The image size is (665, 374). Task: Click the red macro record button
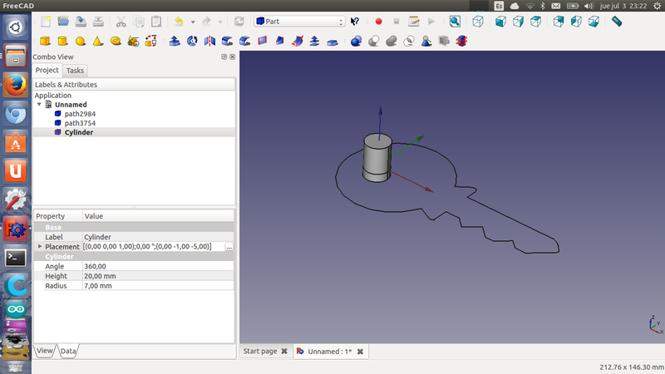coord(378,21)
